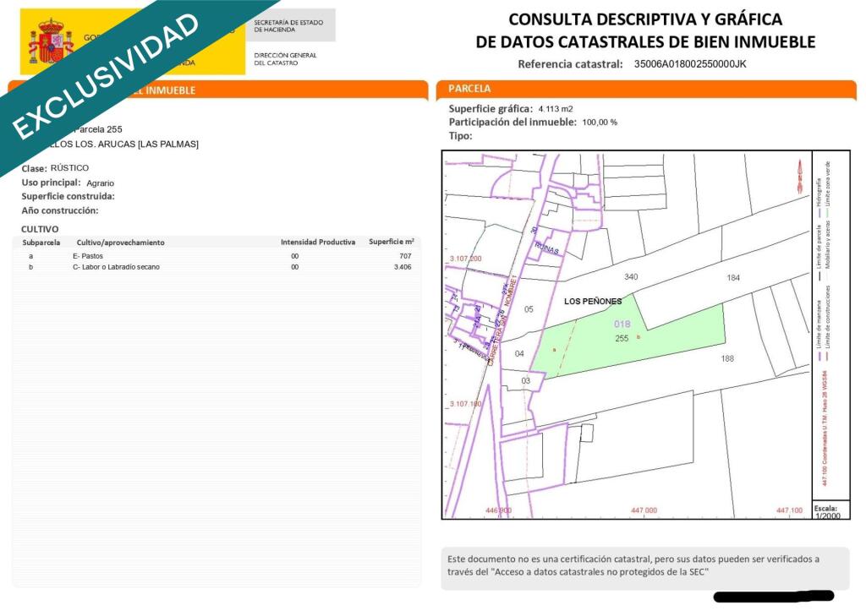The width and height of the screenshot is (866, 611).
Task: Click the 'Superficie m²' column header
Action: 392,242
